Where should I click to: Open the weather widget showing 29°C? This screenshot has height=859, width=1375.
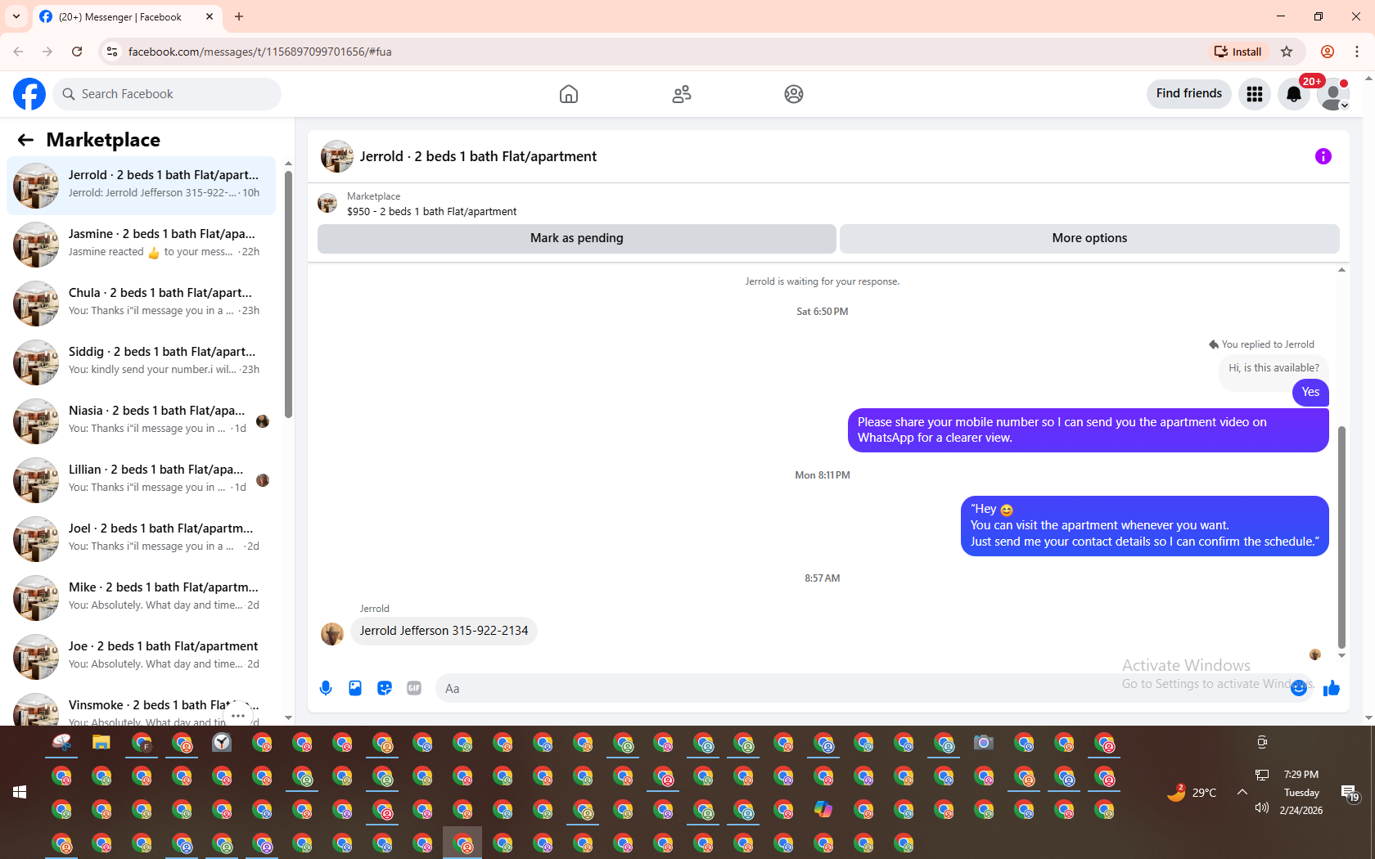1192,792
